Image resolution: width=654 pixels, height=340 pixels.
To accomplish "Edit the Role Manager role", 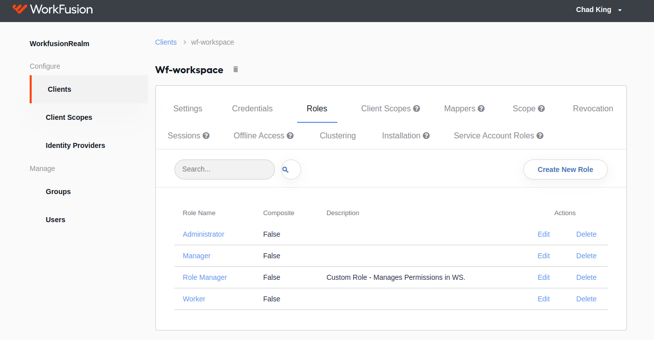I will click(x=544, y=277).
